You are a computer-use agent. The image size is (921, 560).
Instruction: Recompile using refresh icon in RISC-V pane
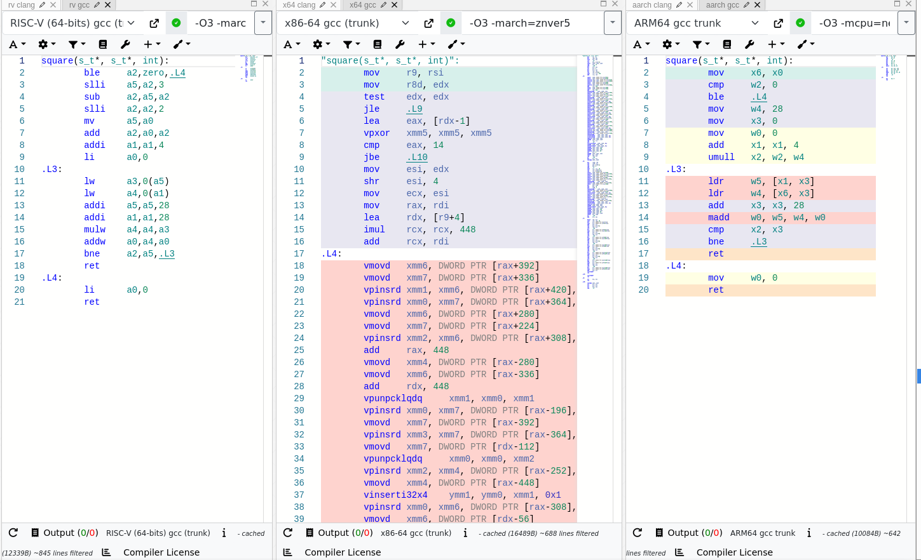coord(13,533)
